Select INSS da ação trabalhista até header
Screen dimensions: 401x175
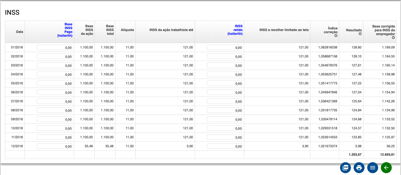pyautogui.click(x=171, y=30)
